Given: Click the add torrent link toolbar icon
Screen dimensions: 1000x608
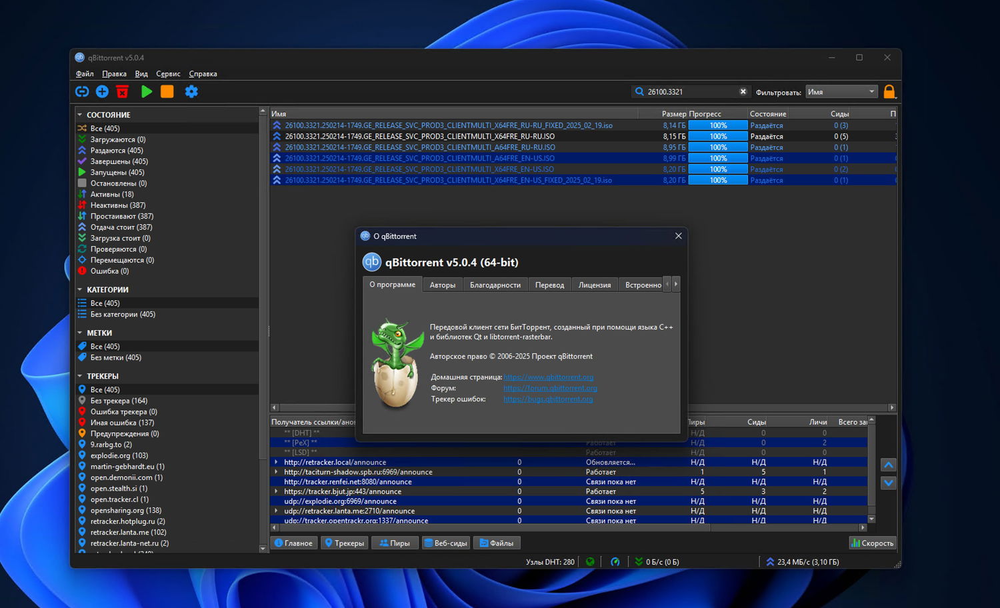Looking at the screenshot, I should (x=82, y=91).
